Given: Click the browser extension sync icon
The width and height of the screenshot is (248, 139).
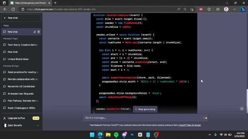Looking at the screenshot, I should tap(209, 9).
